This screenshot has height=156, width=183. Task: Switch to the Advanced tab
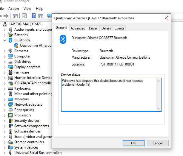point(78,28)
